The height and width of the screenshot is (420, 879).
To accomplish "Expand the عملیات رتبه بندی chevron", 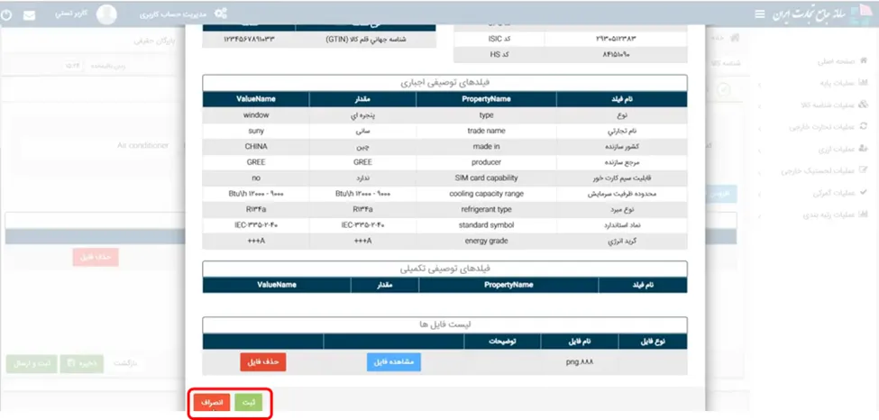I will coord(760,215).
